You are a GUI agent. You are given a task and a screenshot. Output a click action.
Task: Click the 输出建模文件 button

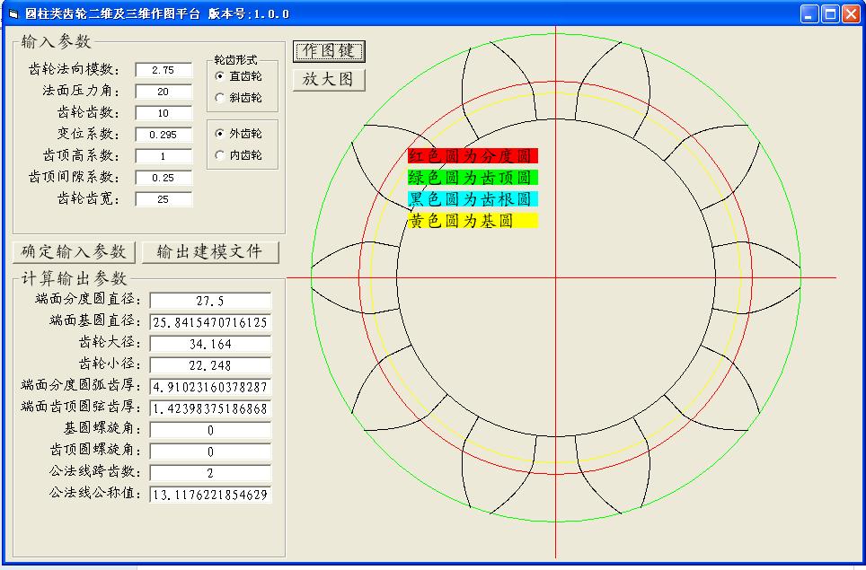pyautogui.click(x=210, y=252)
